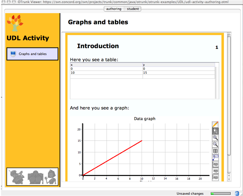Click the x-axis label 12
The width and height of the screenshot is (243, 196).
[153, 179]
